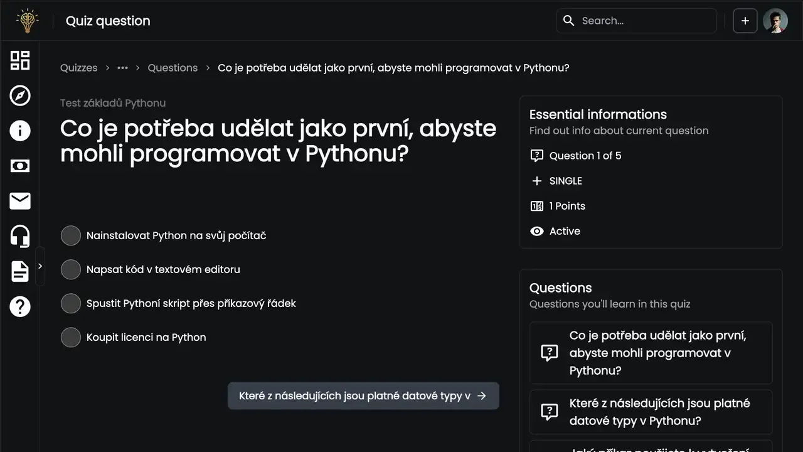Click the question bubble icon beside Question 1 of 5
Viewport: 803px width, 452px height.
tap(536, 156)
